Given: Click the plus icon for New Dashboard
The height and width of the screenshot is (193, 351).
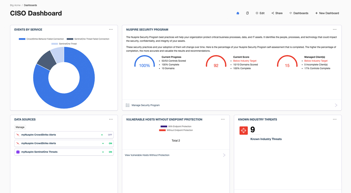Looking at the screenshot, I should 316,13.
